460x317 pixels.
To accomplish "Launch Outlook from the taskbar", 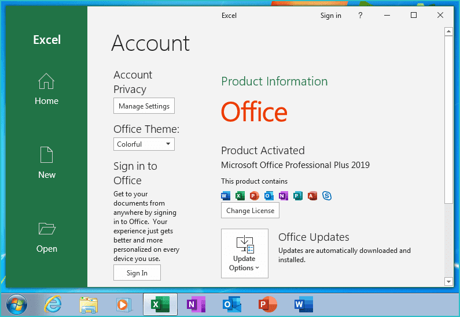I will coord(232,304).
